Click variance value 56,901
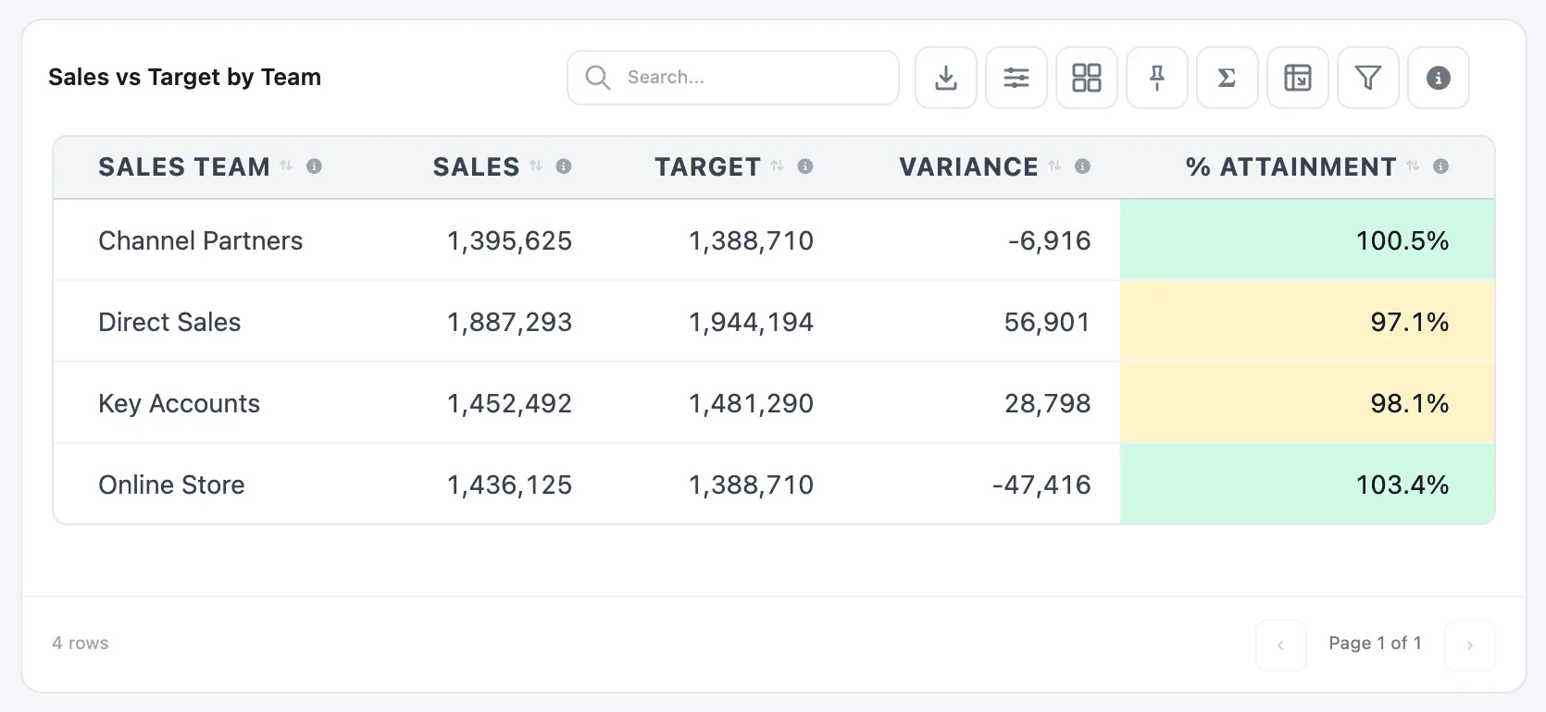This screenshot has height=712, width=1546. 1047,322
